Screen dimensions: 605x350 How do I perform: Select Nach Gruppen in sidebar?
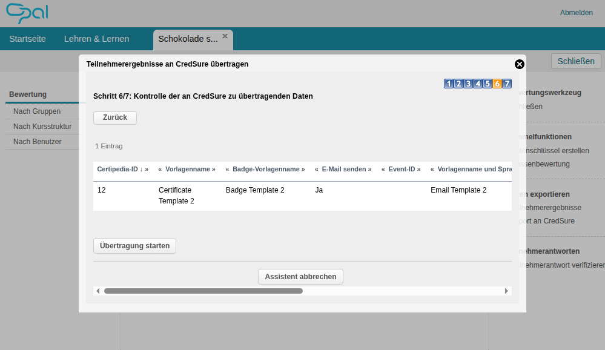click(37, 111)
